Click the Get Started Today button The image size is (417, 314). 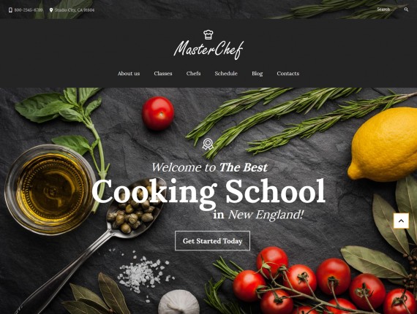(212, 241)
